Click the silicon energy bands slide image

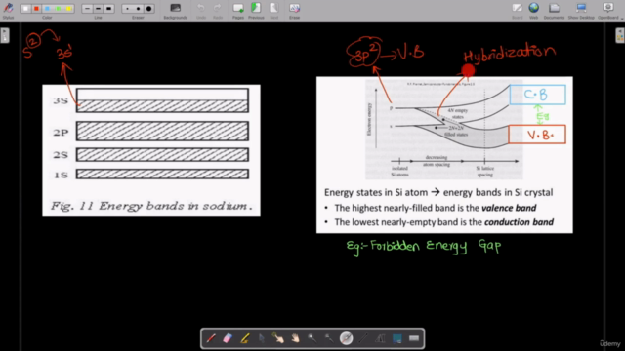(444, 155)
